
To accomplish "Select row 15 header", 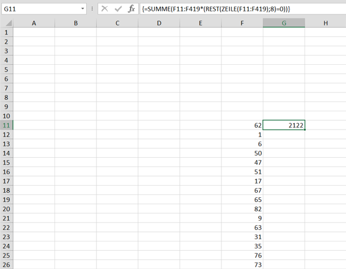I will point(6,162).
